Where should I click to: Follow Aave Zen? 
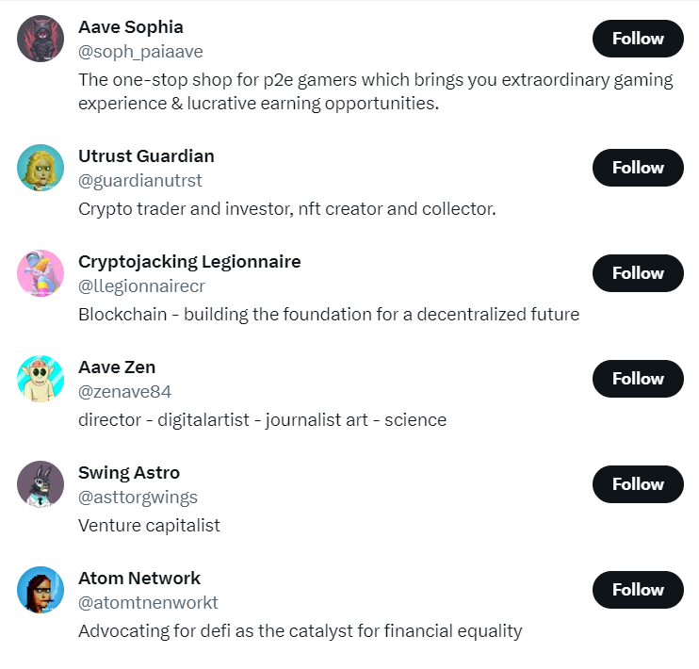click(x=638, y=379)
